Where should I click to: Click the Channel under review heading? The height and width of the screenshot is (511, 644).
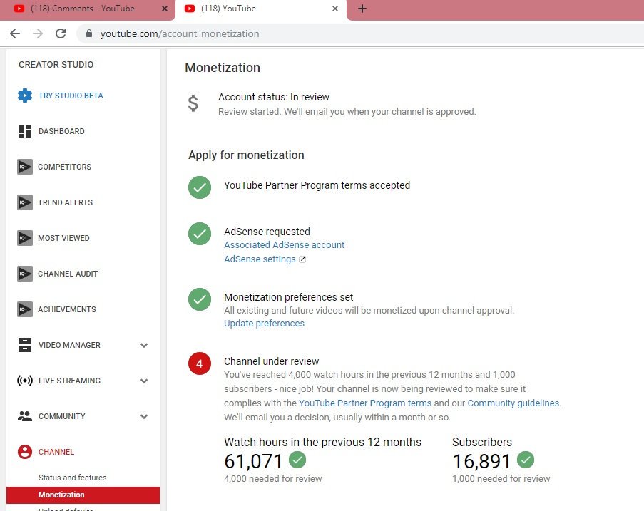(272, 361)
